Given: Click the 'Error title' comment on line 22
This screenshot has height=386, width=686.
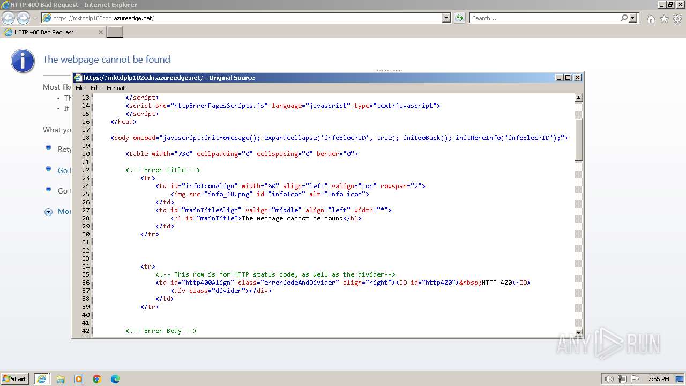Looking at the screenshot, I should (x=163, y=170).
